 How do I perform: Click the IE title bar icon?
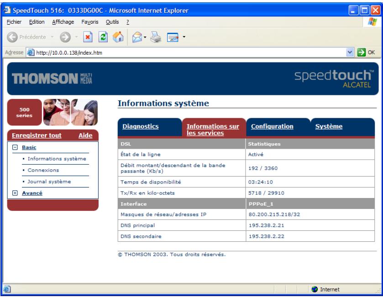click(x=7, y=10)
